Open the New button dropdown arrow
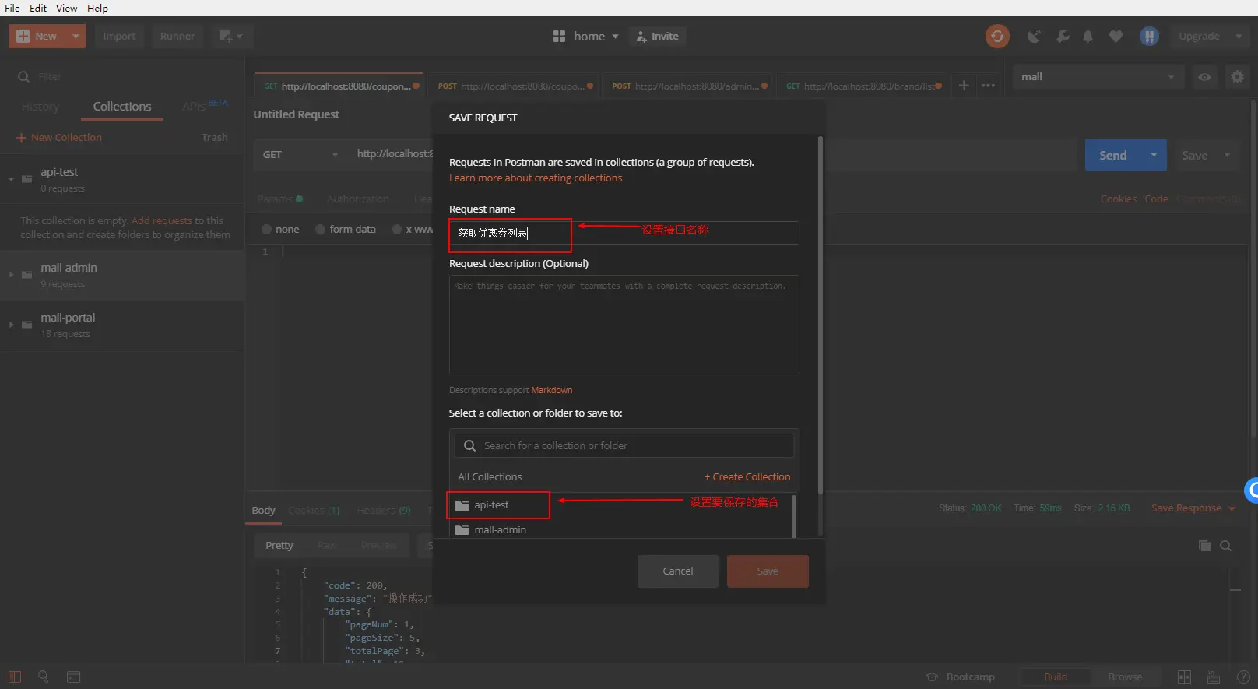1258x689 pixels. coord(76,36)
